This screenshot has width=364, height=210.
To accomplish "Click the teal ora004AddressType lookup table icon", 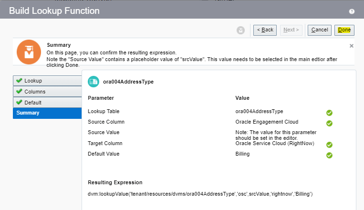I will pos(94,82).
